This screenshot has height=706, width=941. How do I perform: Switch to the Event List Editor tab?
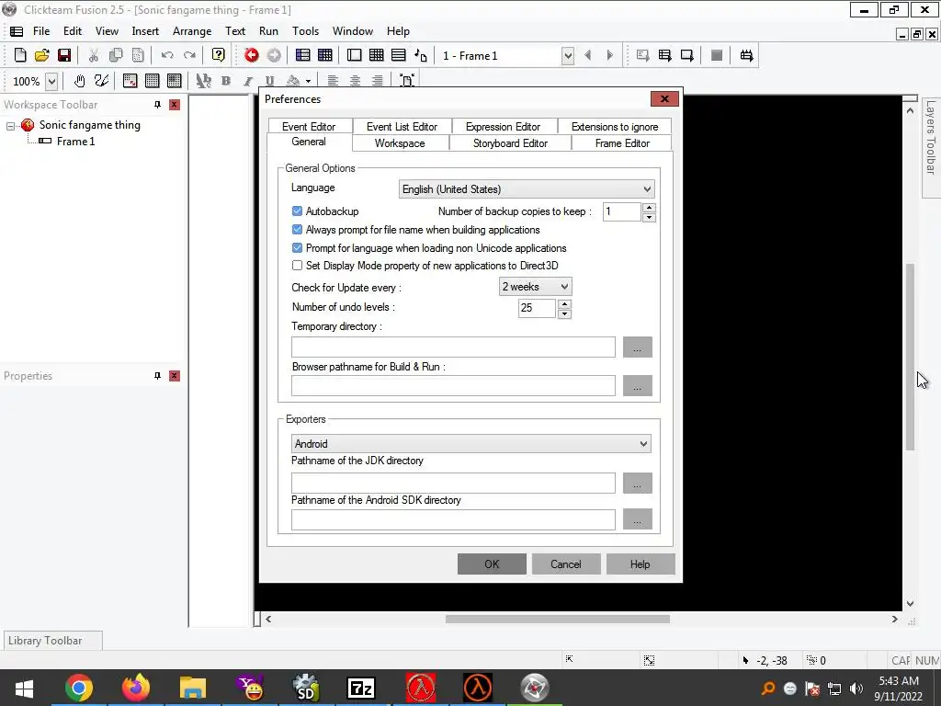pos(402,127)
